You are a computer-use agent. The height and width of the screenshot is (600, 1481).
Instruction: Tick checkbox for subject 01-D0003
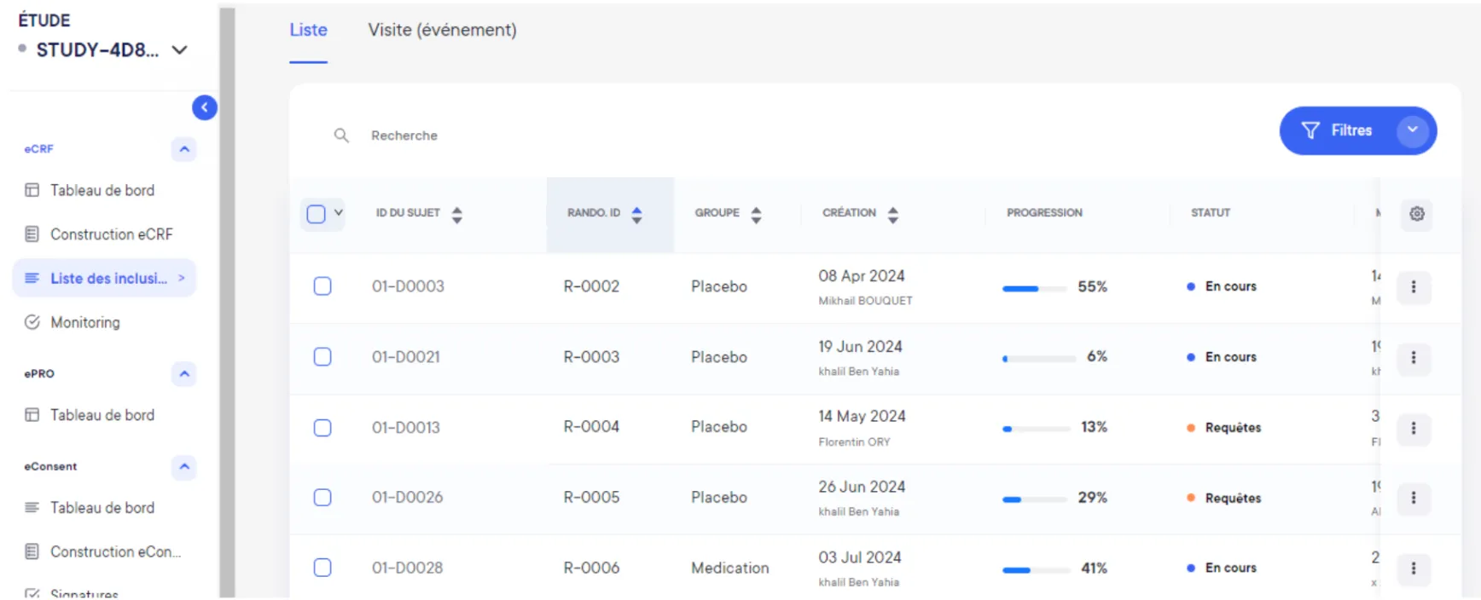[x=322, y=286]
